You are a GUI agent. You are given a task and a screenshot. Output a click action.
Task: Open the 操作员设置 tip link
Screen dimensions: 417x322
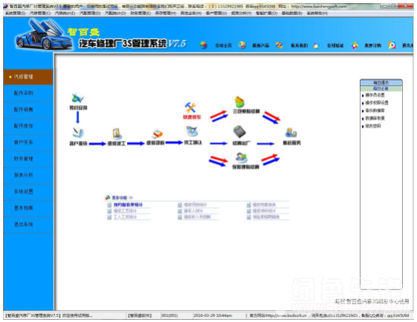pos(375,95)
